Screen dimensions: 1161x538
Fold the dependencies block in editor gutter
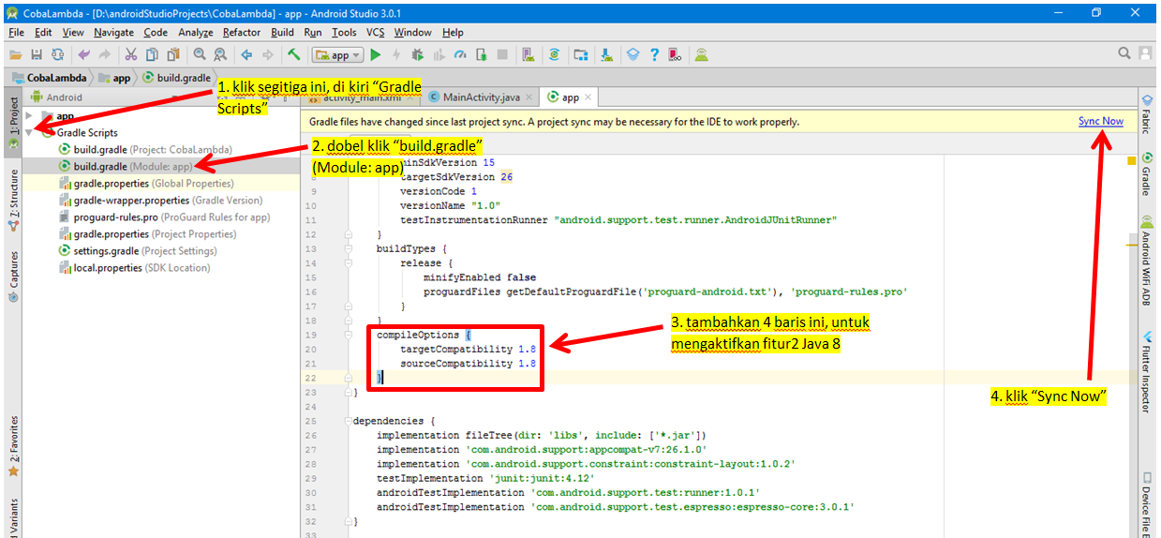[348, 422]
